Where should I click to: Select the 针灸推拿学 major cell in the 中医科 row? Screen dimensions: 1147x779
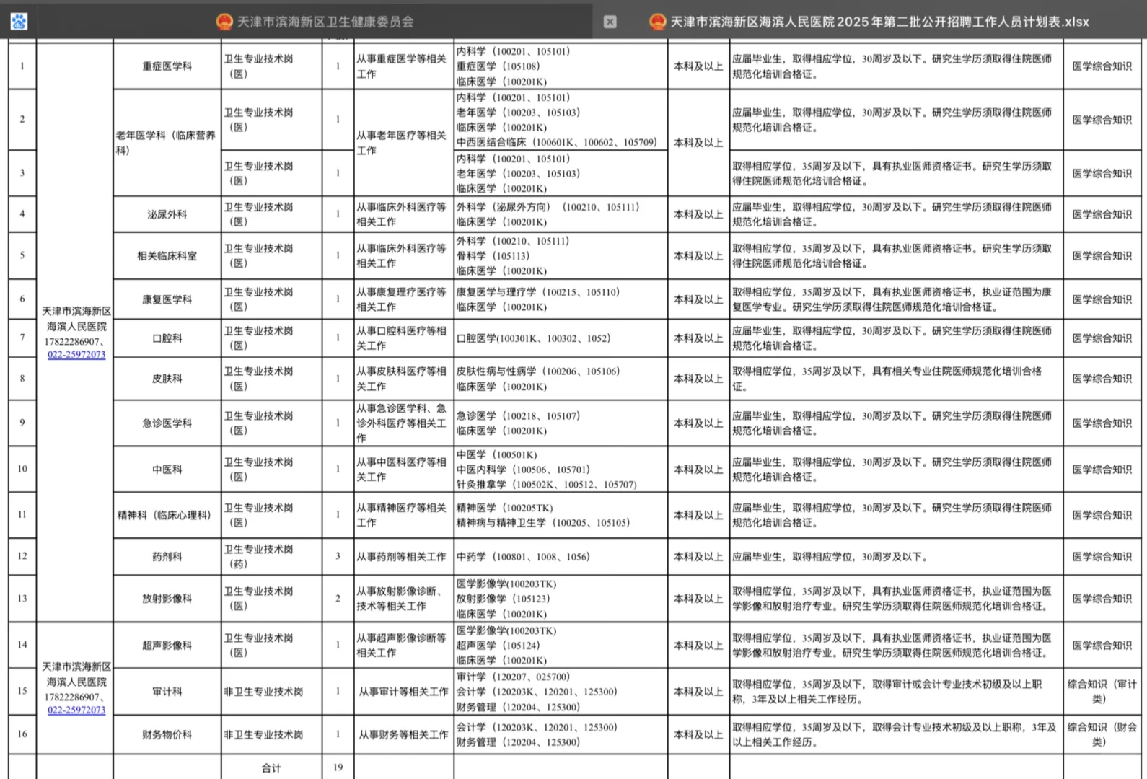coord(561,470)
